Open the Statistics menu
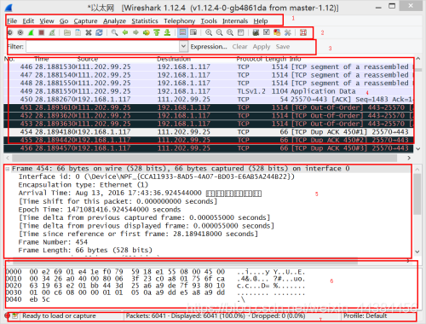The width and height of the screenshot is (426, 324). (145, 21)
